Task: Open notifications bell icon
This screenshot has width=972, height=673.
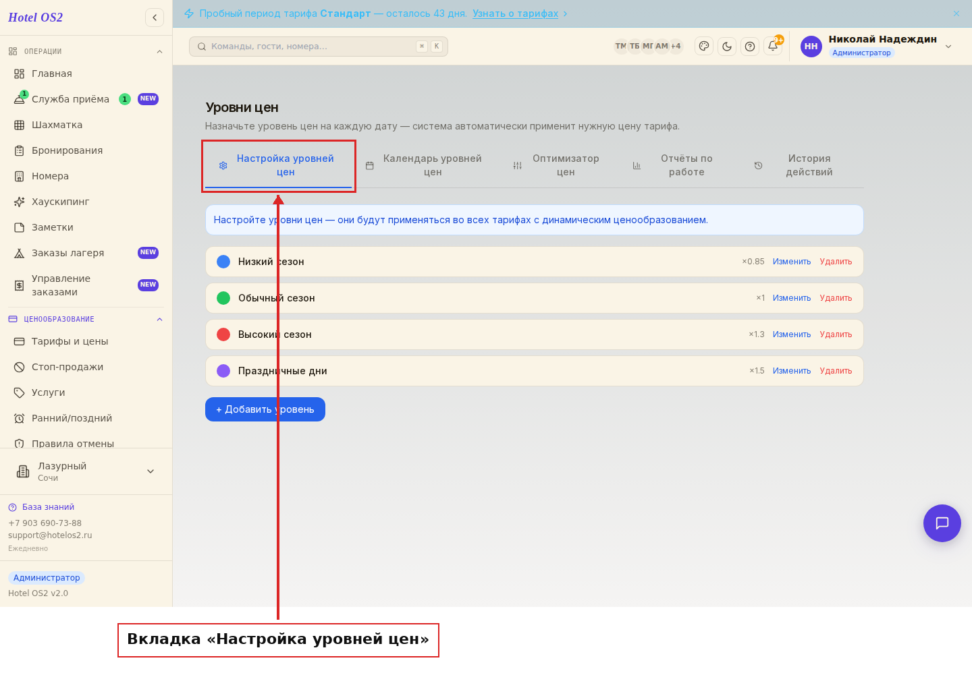Action: coord(773,46)
